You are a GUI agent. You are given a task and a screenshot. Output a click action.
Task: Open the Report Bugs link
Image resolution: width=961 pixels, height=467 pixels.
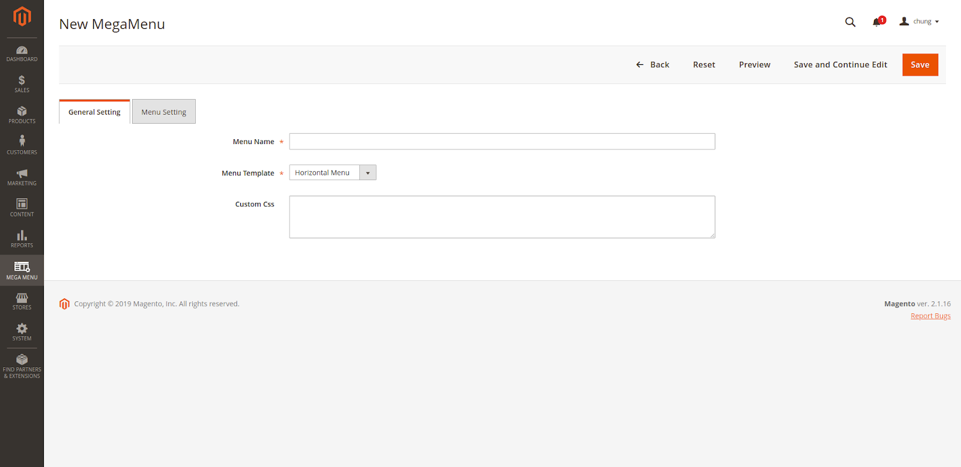[930, 316]
